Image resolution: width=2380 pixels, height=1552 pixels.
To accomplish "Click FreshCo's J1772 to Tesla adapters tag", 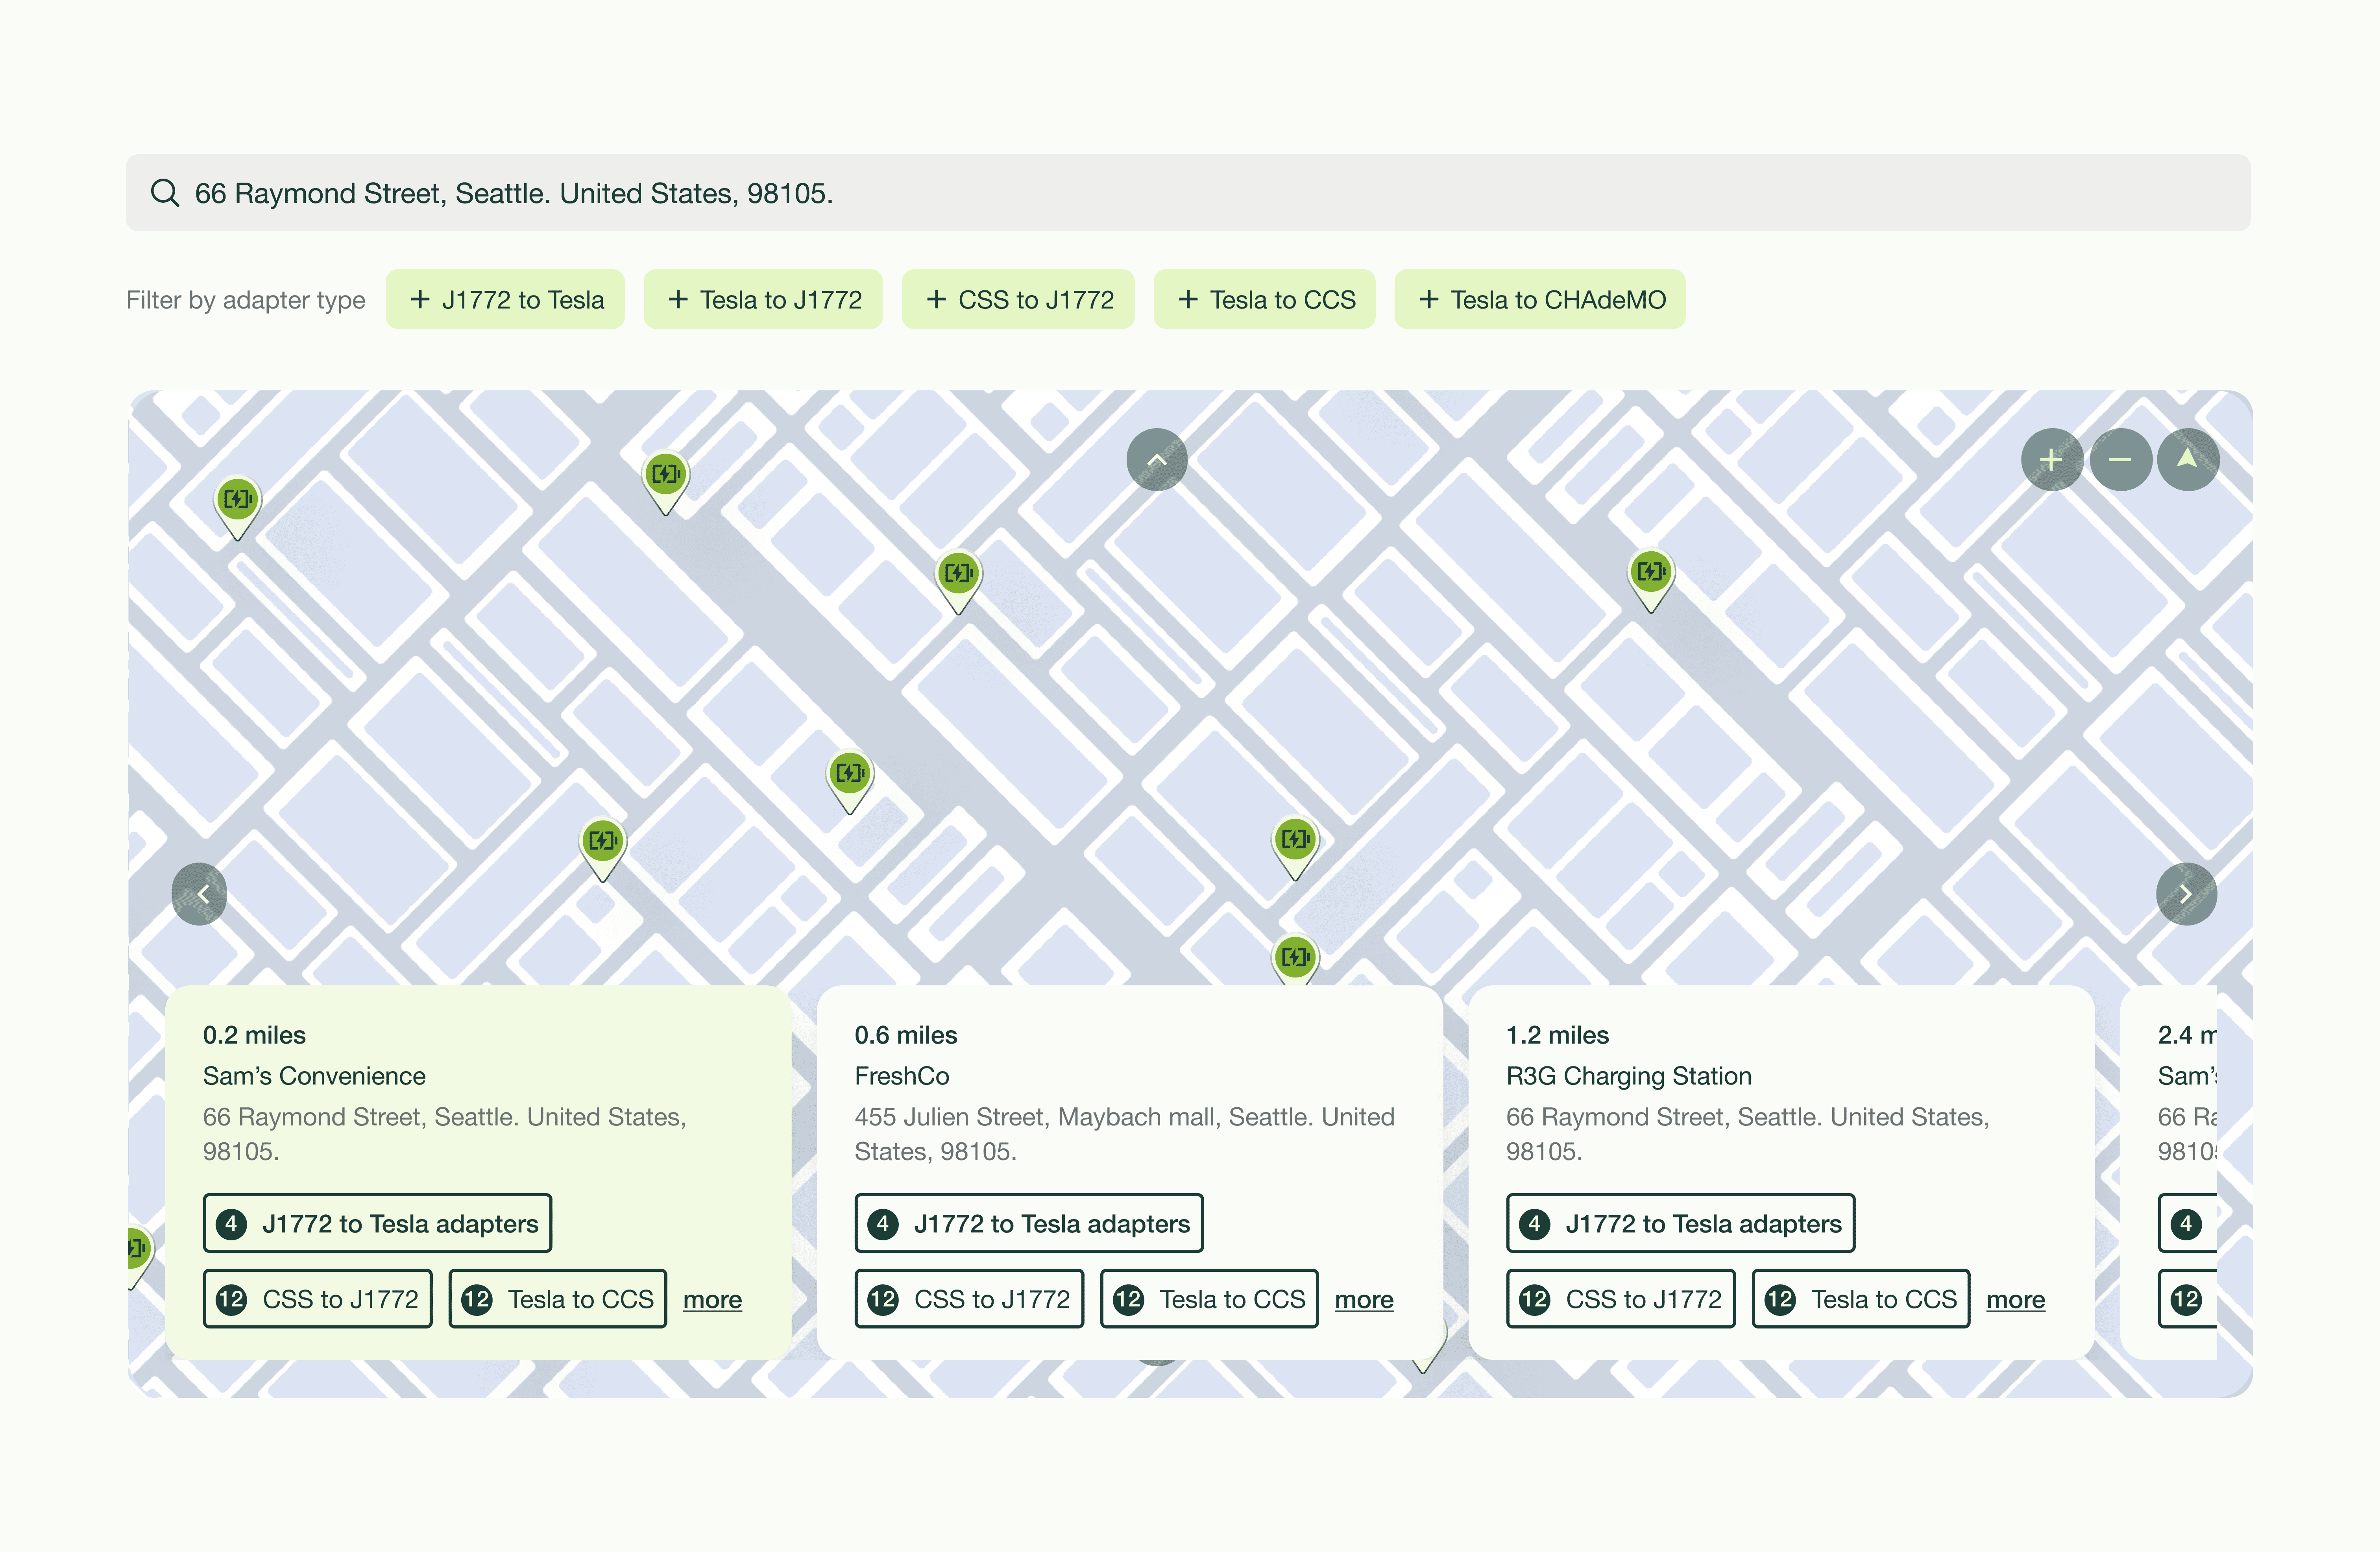I will coord(1029,1223).
